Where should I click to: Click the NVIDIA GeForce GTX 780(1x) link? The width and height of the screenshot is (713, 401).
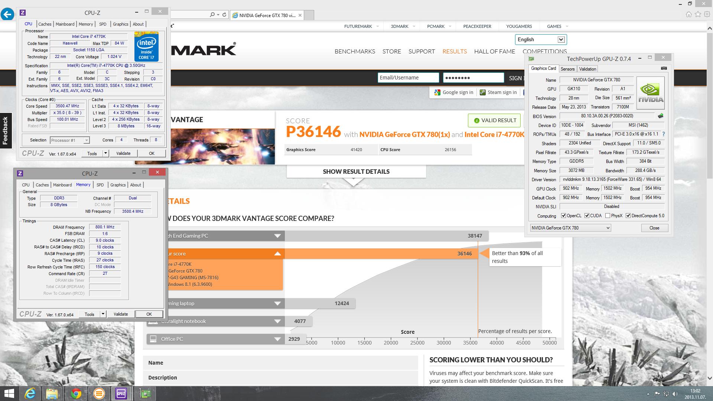coord(404,134)
